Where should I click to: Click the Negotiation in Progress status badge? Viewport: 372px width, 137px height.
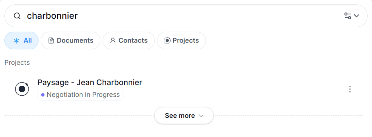81,95
